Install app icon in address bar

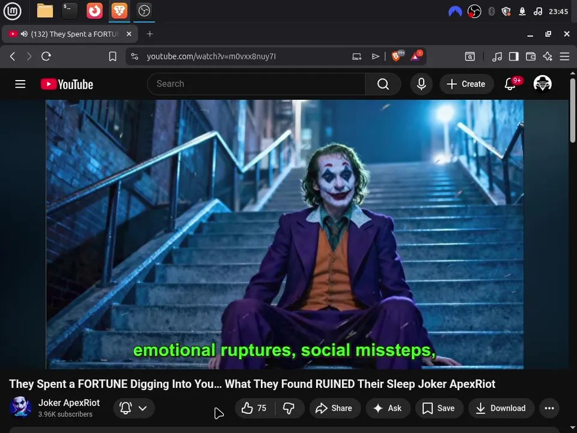coord(356,57)
